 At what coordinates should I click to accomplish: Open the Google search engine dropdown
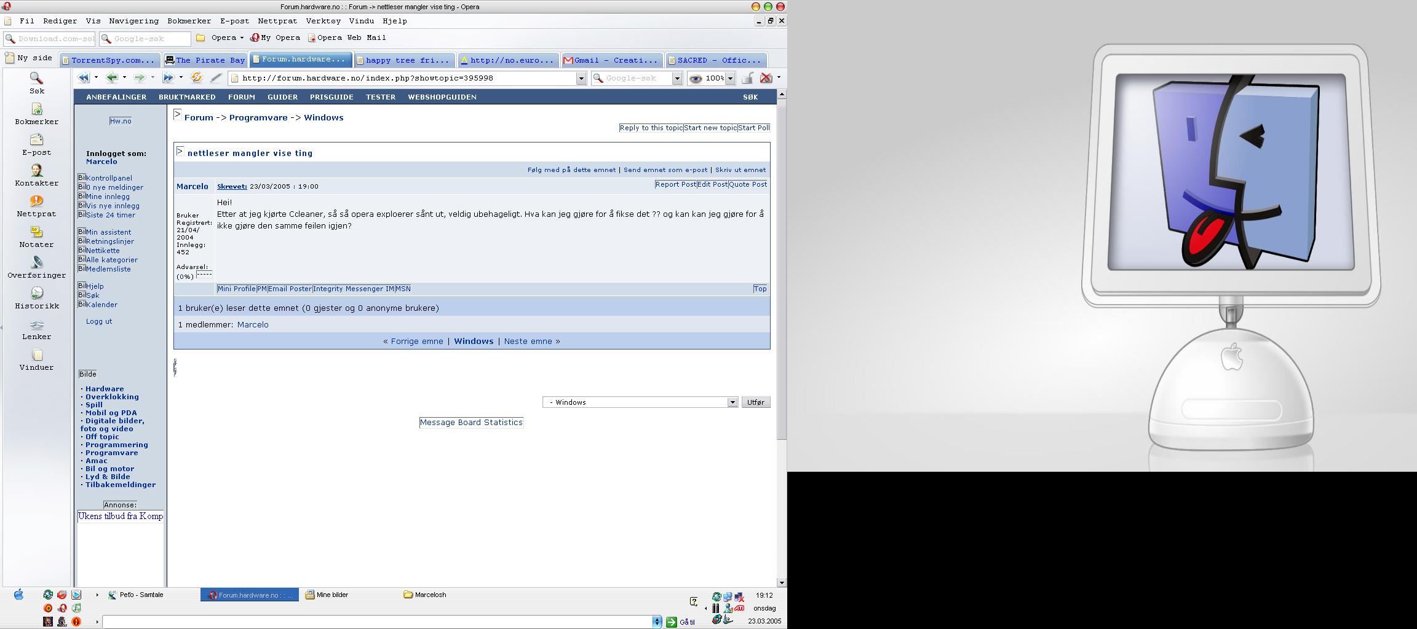click(x=677, y=79)
